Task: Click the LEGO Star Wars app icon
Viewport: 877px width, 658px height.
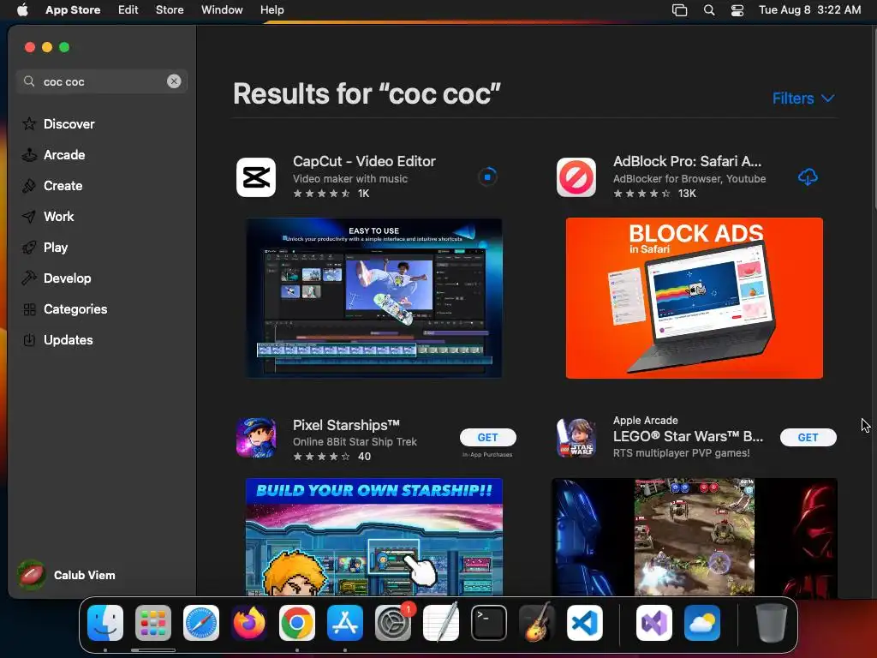Action: pyautogui.click(x=576, y=438)
